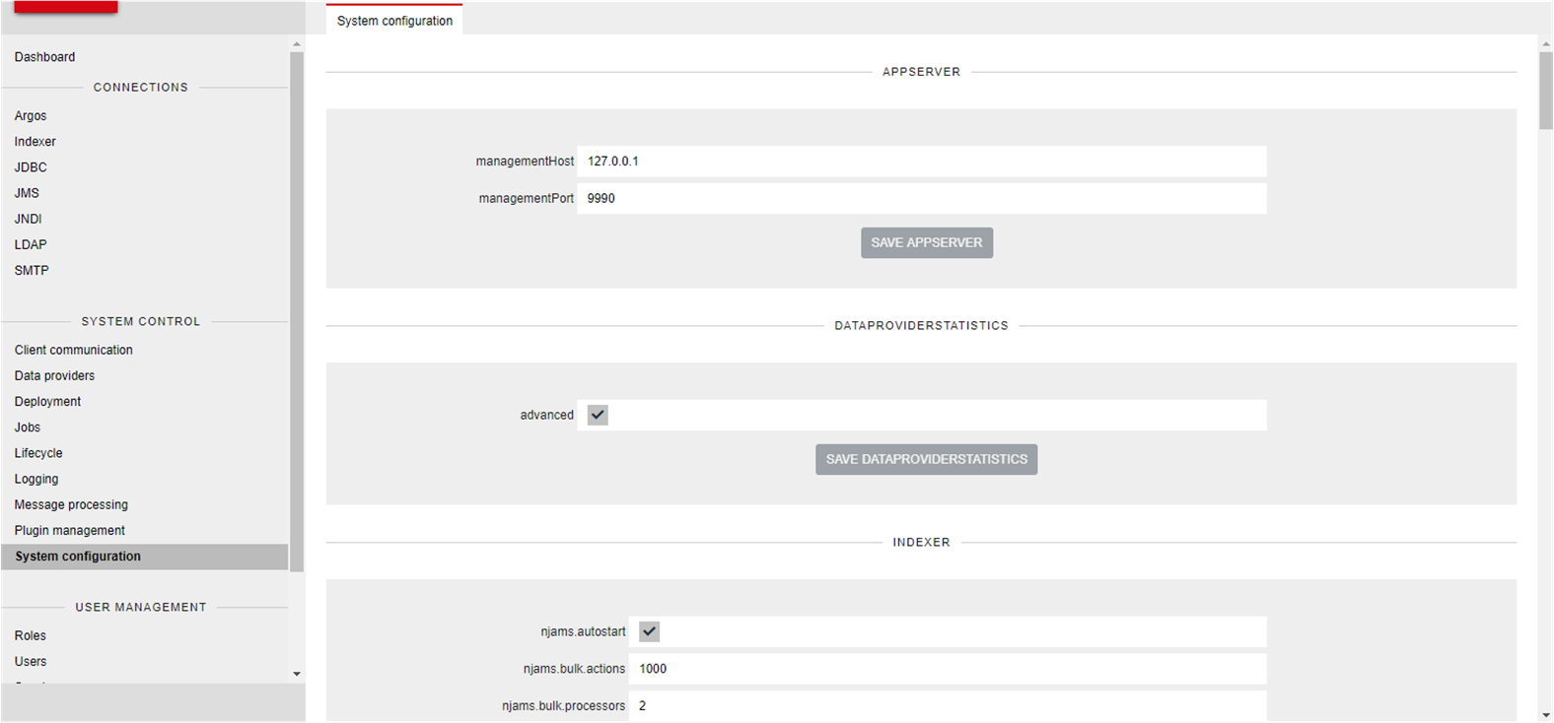Click the managementPort input field
The width and height of the screenshot is (1554, 723).
[922, 198]
